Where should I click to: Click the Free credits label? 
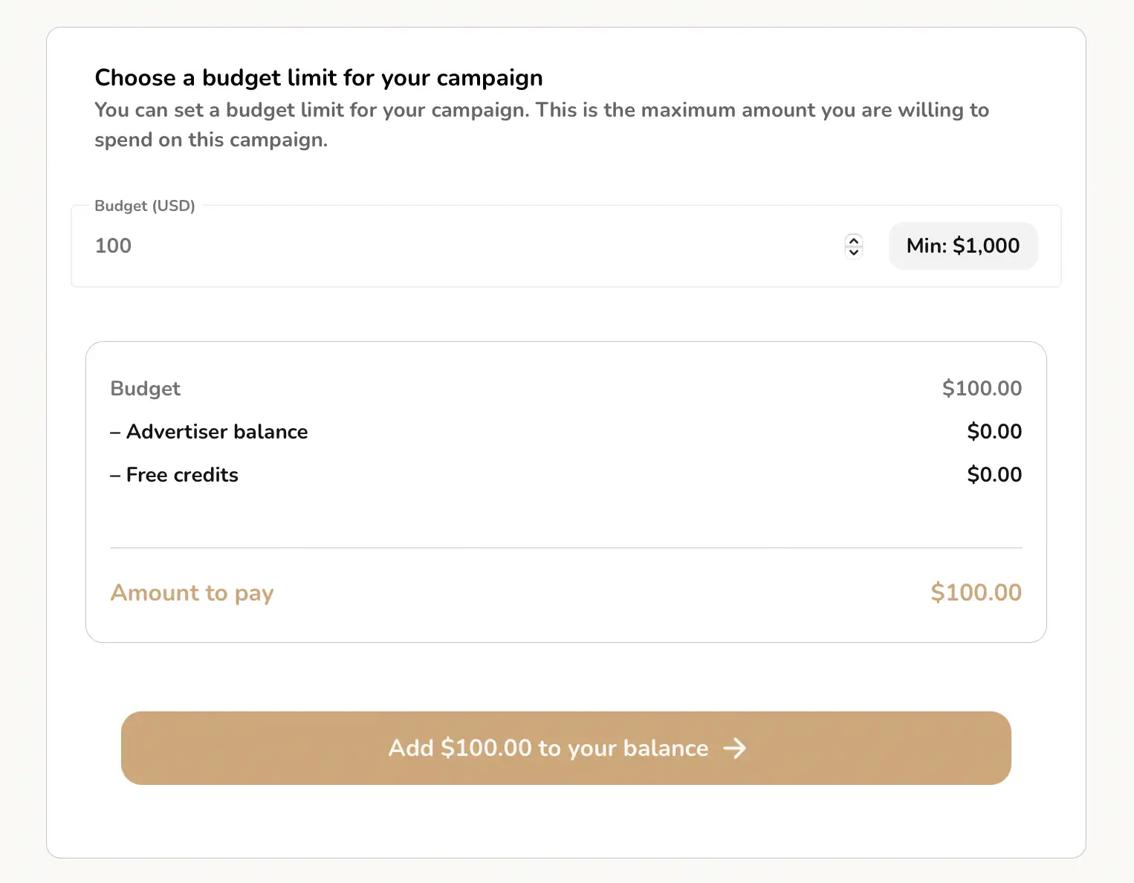coord(182,475)
